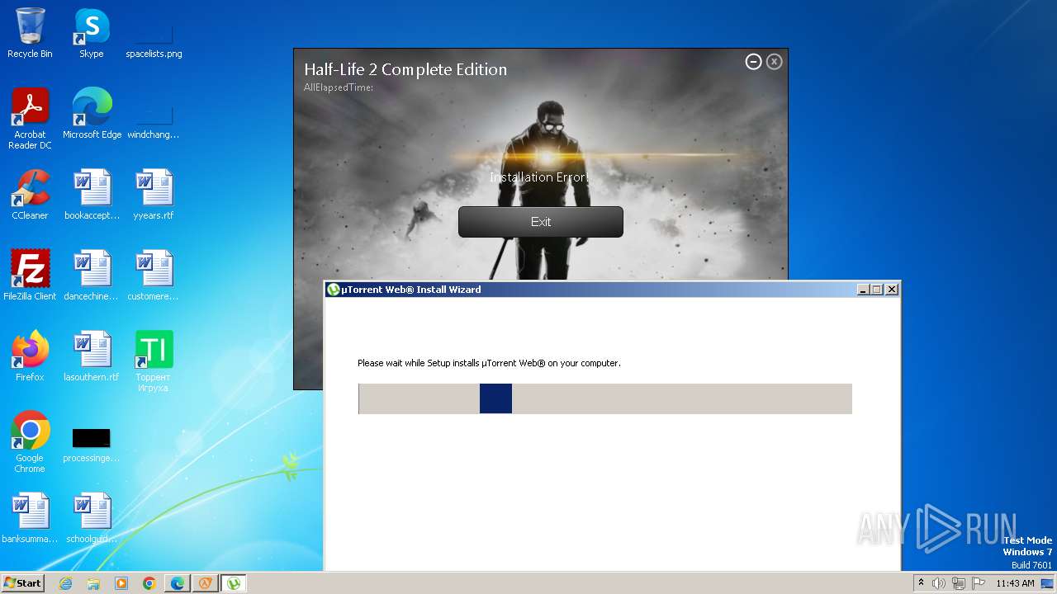Select the yyears.rtf document
The height and width of the screenshot is (594, 1057).
154,195
